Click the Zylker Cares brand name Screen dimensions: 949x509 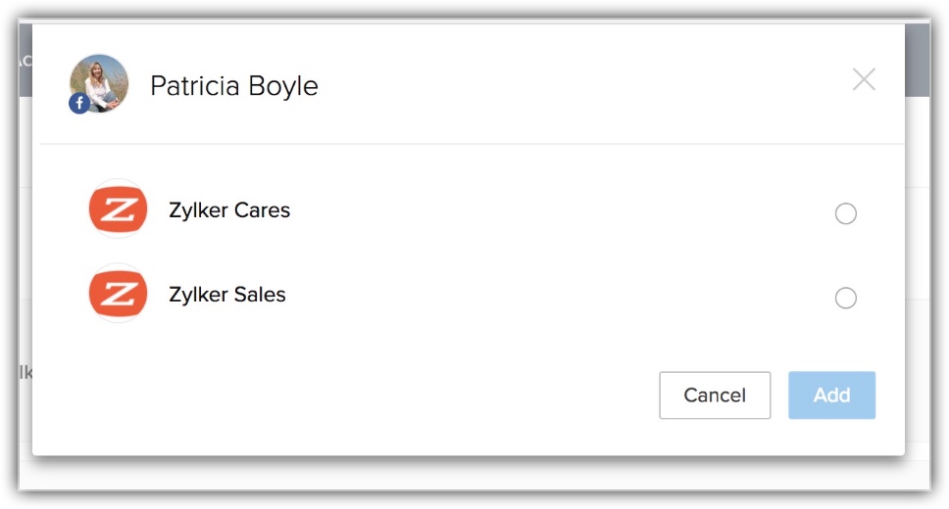coord(229,210)
